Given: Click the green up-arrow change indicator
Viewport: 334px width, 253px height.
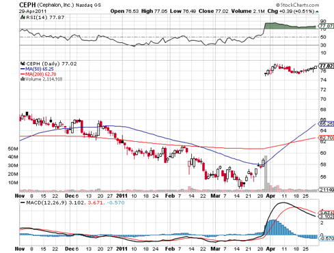Looking at the screenshot, I should coord(317,12).
